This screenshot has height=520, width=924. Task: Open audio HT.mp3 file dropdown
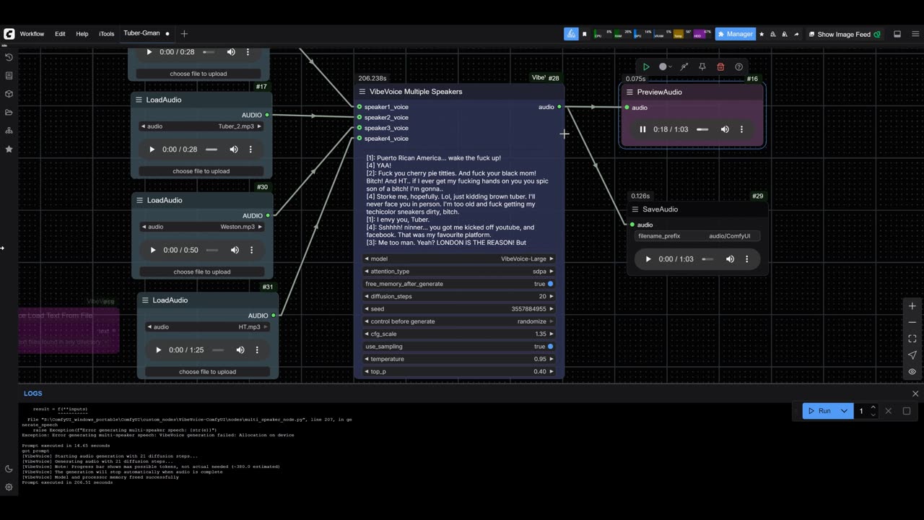[x=208, y=326]
